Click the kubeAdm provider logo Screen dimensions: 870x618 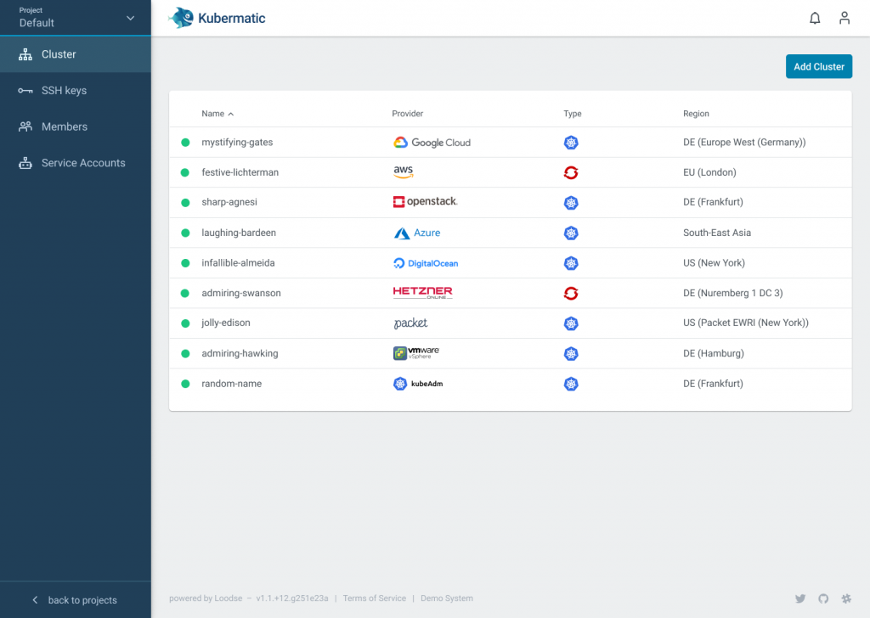418,384
